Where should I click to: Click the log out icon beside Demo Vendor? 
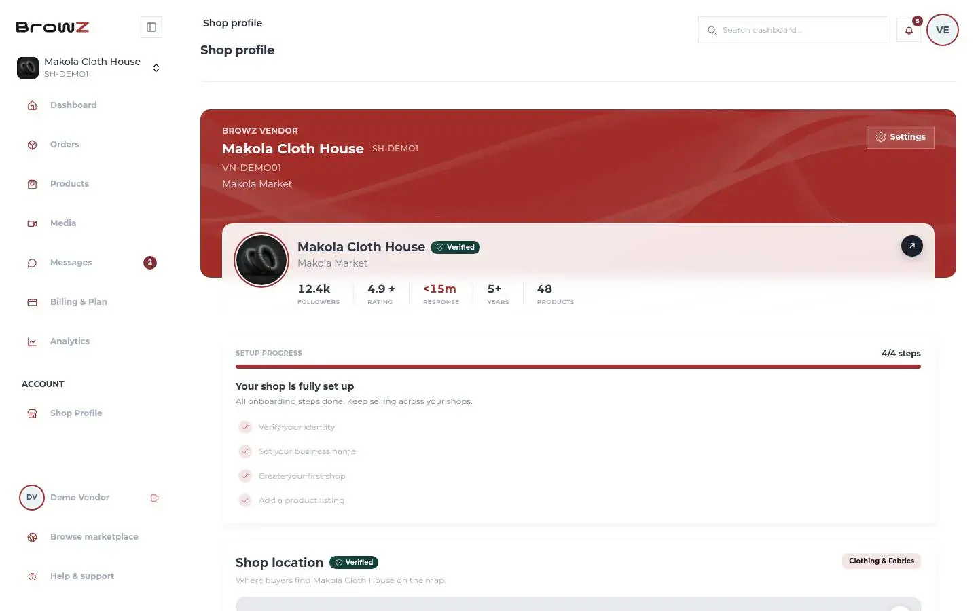point(155,498)
